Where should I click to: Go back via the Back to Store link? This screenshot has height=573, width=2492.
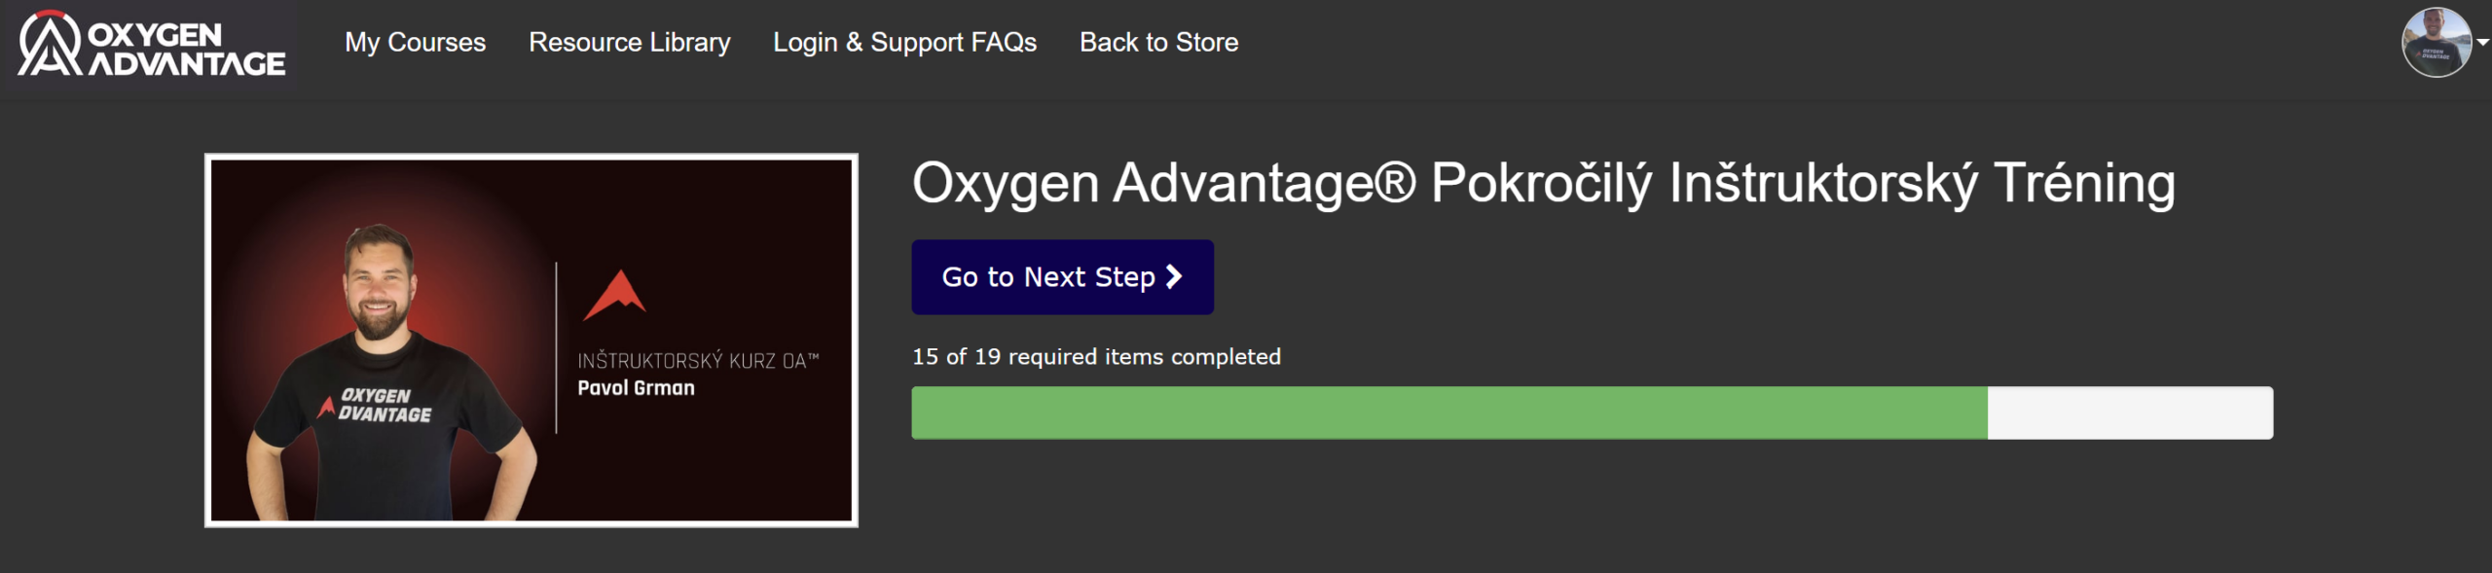tap(1158, 43)
